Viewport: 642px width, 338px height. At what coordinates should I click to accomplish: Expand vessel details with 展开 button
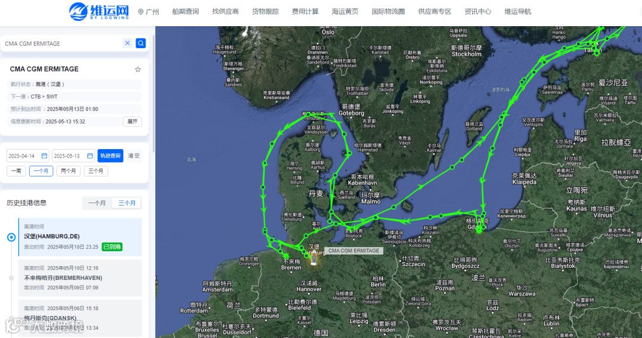point(132,122)
